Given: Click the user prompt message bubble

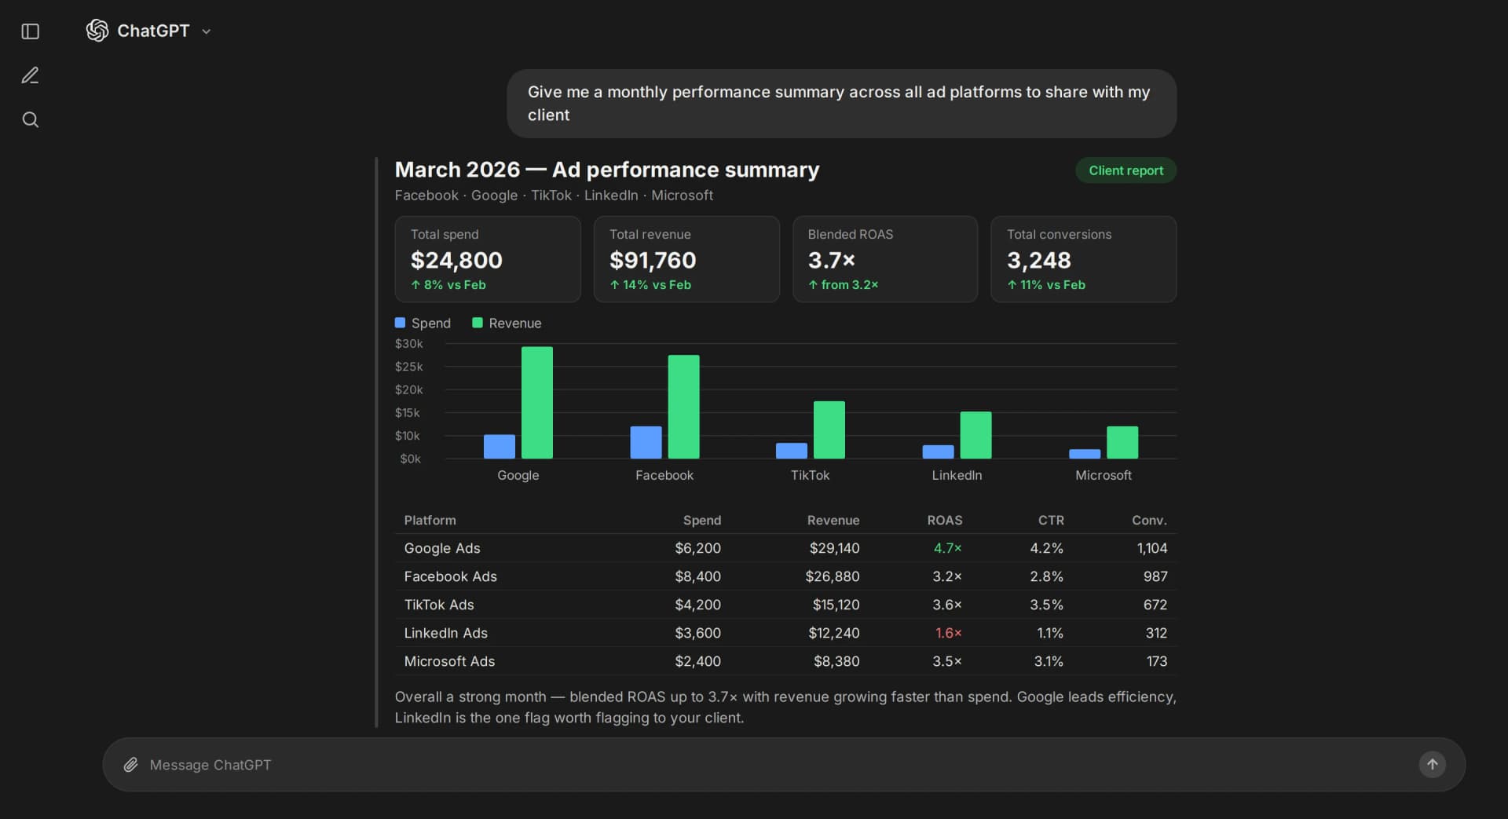Looking at the screenshot, I should (841, 104).
